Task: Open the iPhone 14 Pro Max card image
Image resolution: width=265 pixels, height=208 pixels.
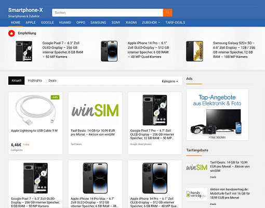Action: coord(95,178)
